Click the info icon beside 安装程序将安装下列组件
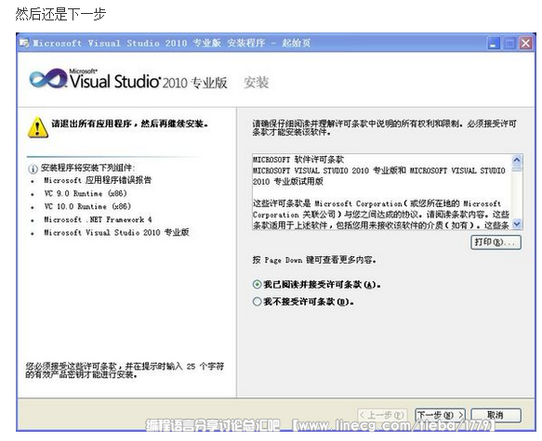Image resolution: width=542 pixels, height=441 pixels. pos(33,169)
